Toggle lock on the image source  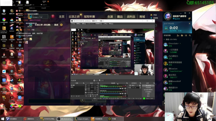pos(97,89)
